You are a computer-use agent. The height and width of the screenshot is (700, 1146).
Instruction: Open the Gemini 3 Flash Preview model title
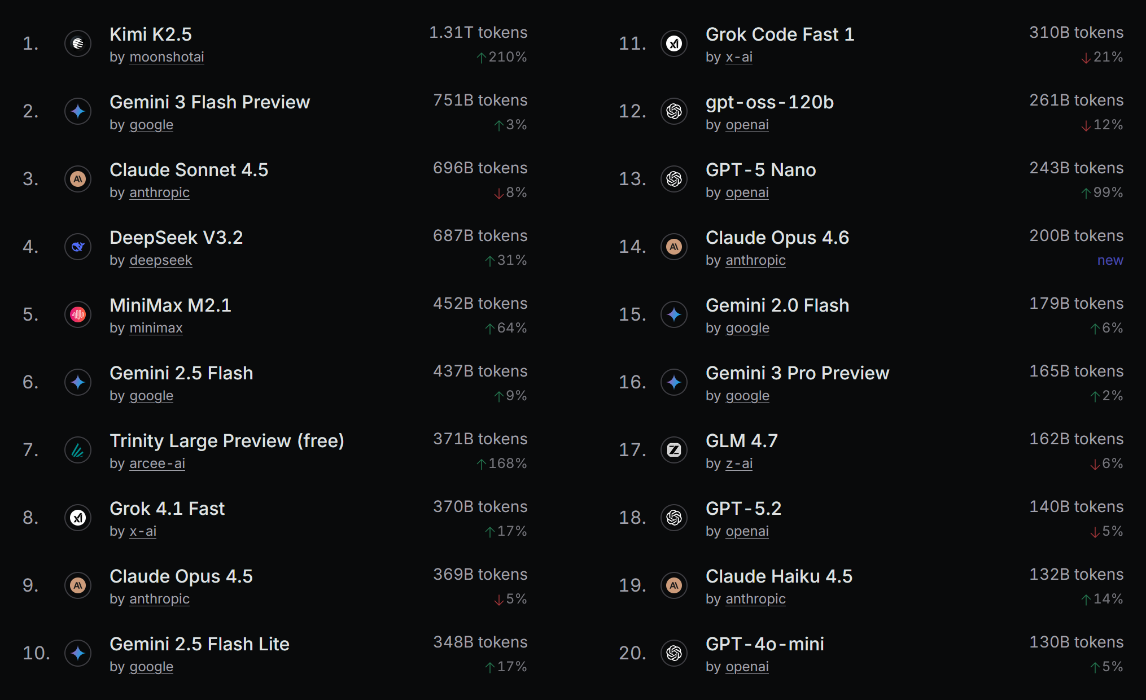point(209,102)
